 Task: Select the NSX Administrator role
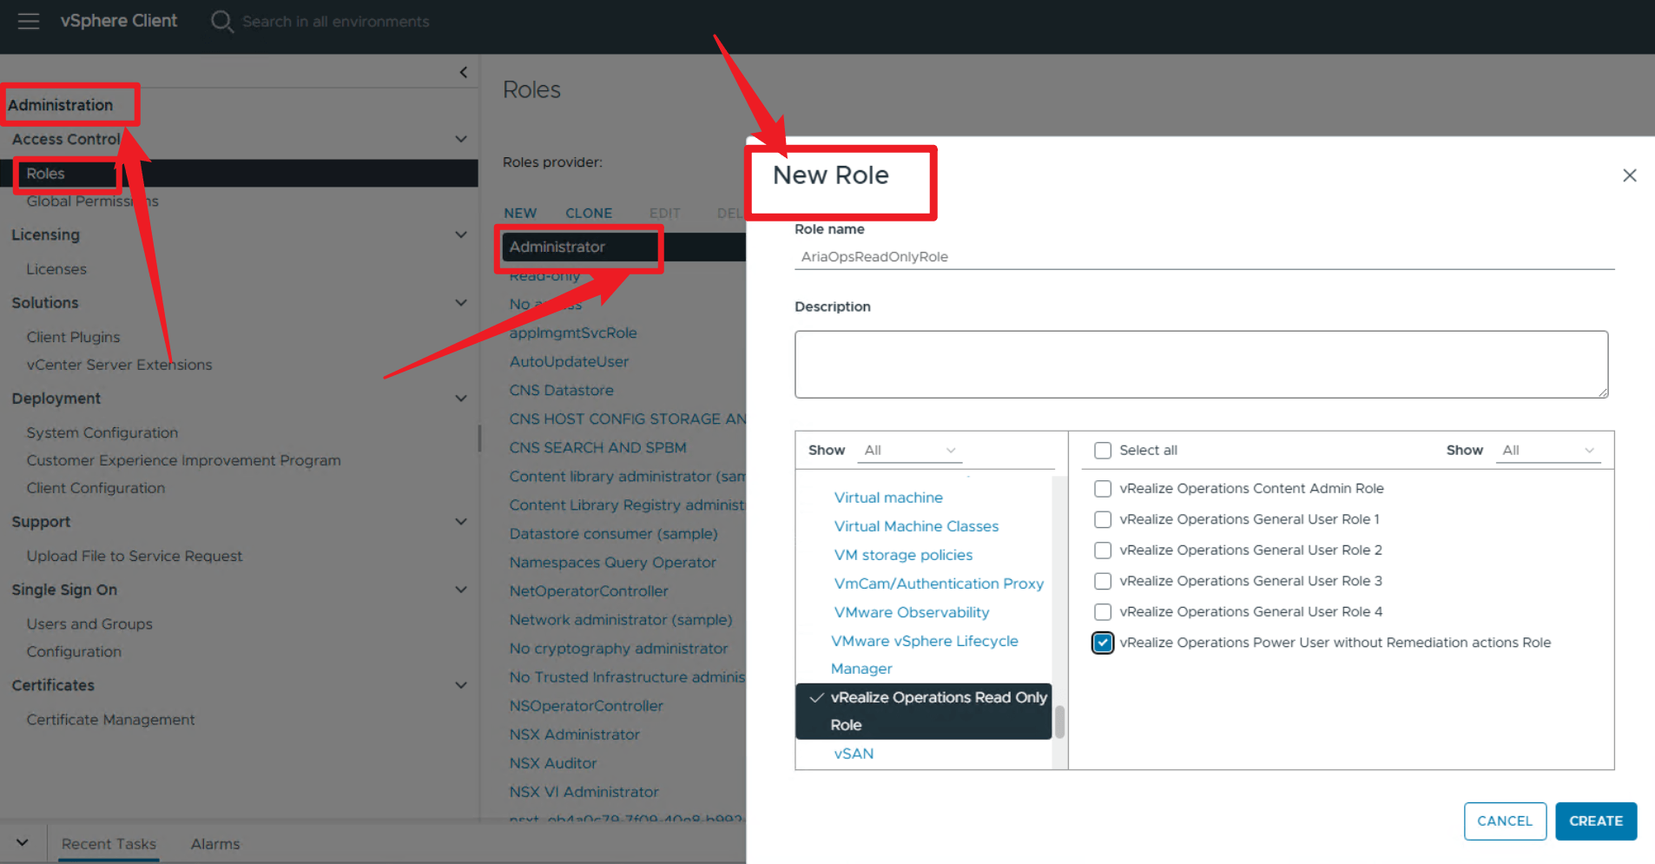574,734
